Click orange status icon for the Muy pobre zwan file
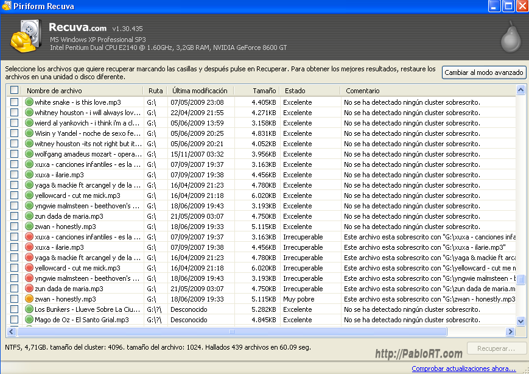 point(29,299)
